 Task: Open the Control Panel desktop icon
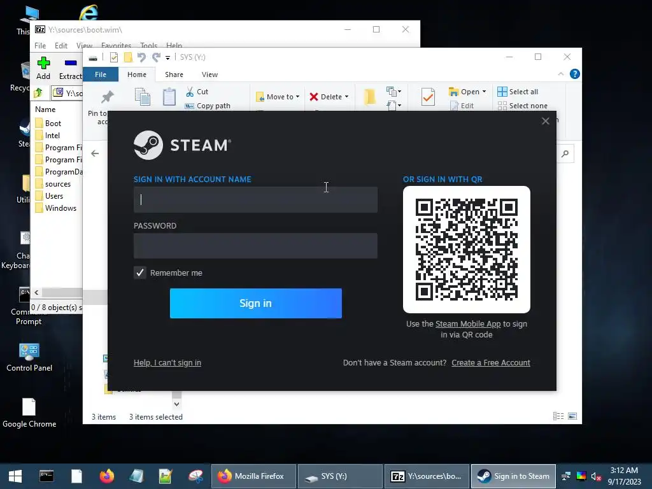coord(29,357)
